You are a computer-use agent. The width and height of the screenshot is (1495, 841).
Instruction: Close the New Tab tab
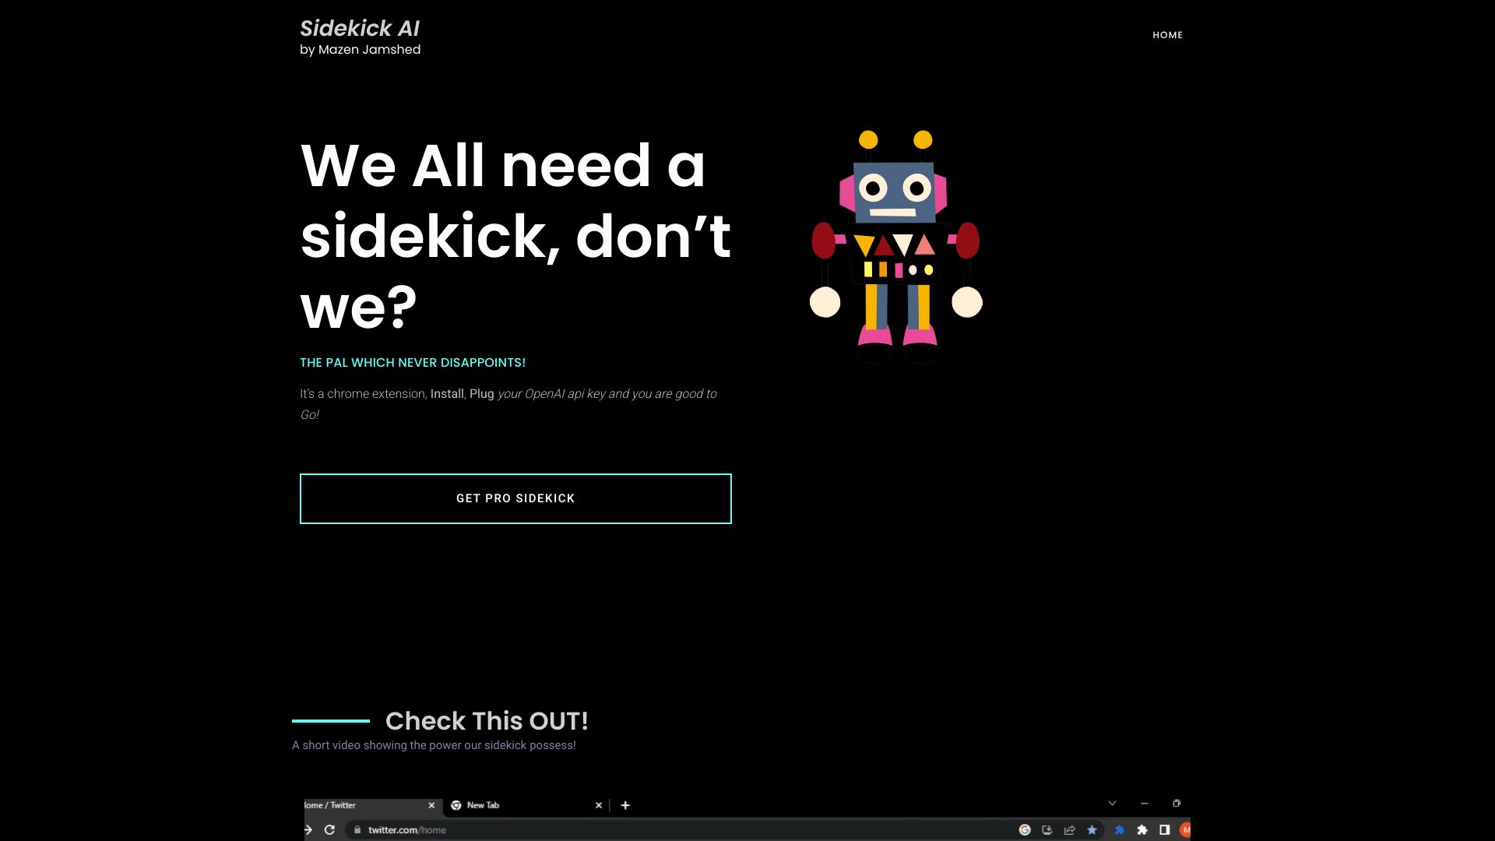click(x=599, y=805)
